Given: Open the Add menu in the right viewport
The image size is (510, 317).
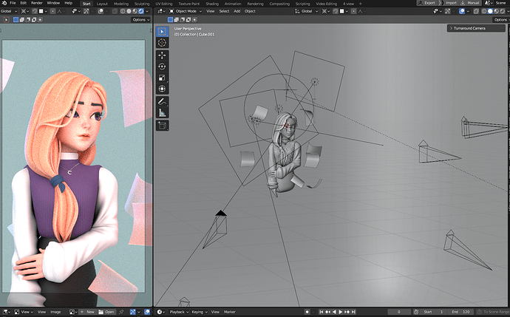Looking at the screenshot, I should [237, 11].
